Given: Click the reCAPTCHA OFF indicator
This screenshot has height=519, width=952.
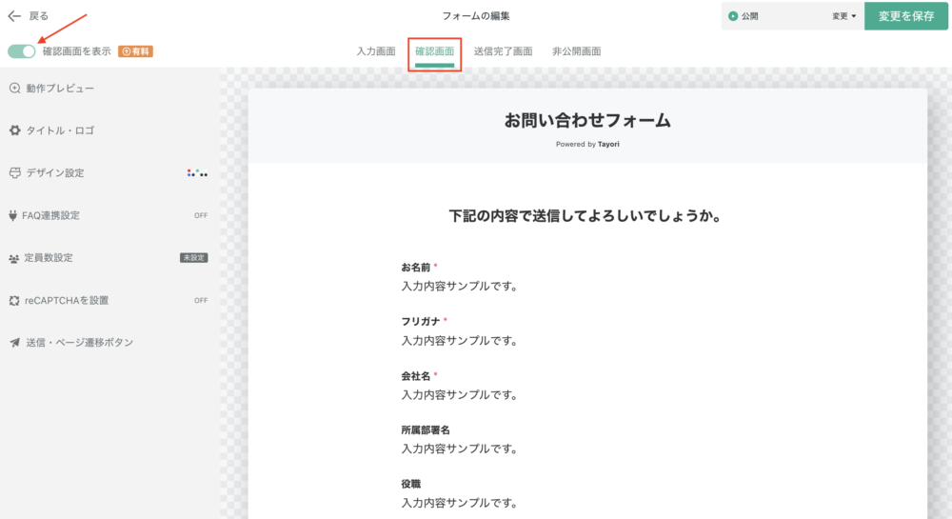Looking at the screenshot, I should pyautogui.click(x=201, y=301).
